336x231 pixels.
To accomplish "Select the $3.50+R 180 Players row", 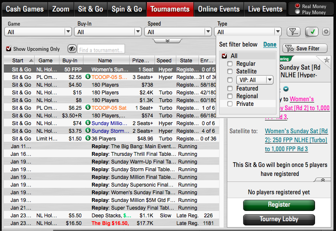I will coord(110,115).
